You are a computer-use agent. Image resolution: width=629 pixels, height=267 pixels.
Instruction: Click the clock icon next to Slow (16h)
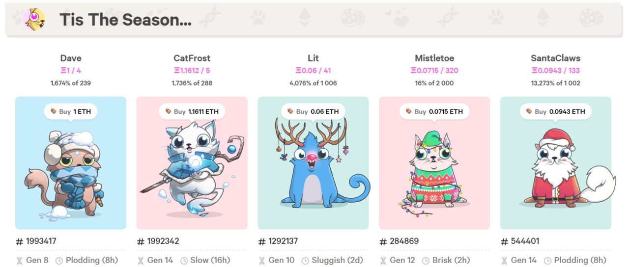click(x=184, y=261)
